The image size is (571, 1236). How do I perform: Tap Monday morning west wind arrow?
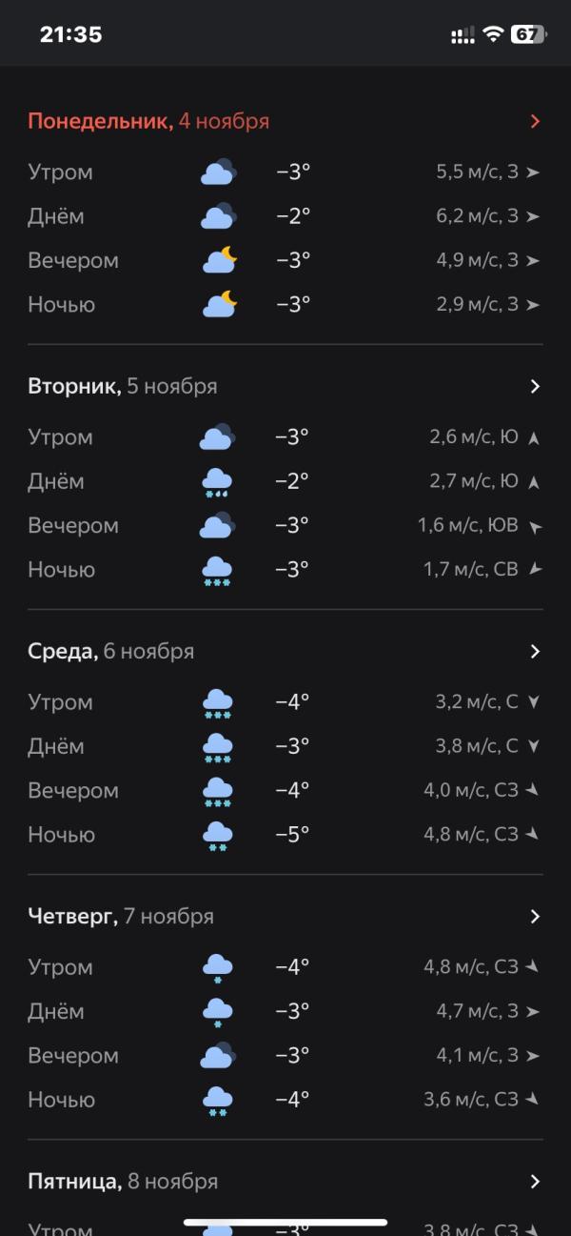533,172
